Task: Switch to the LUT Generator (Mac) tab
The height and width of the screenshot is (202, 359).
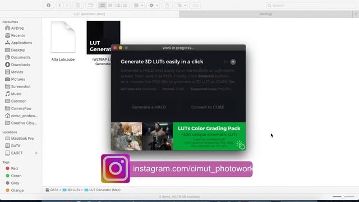Action: click(x=90, y=14)
